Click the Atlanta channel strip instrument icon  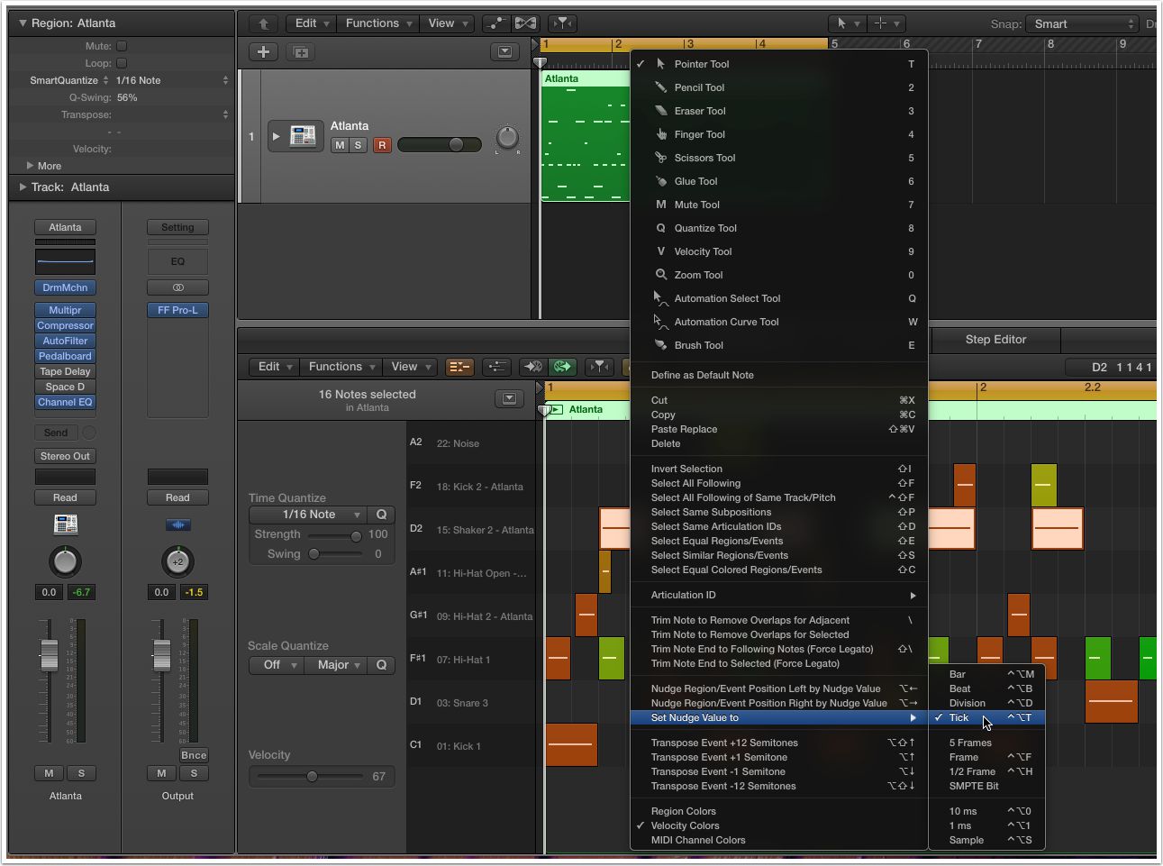coord(65,524)
